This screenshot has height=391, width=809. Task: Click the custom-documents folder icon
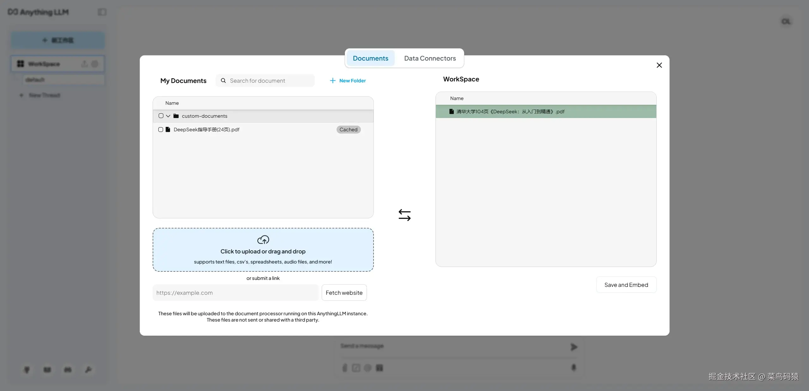176,116
